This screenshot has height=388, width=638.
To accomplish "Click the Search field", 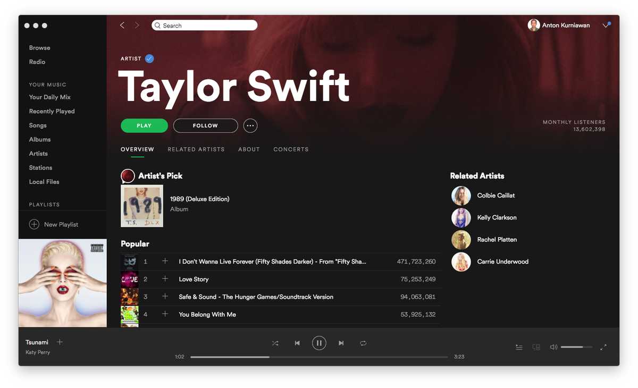I will (x=205, y=26).
